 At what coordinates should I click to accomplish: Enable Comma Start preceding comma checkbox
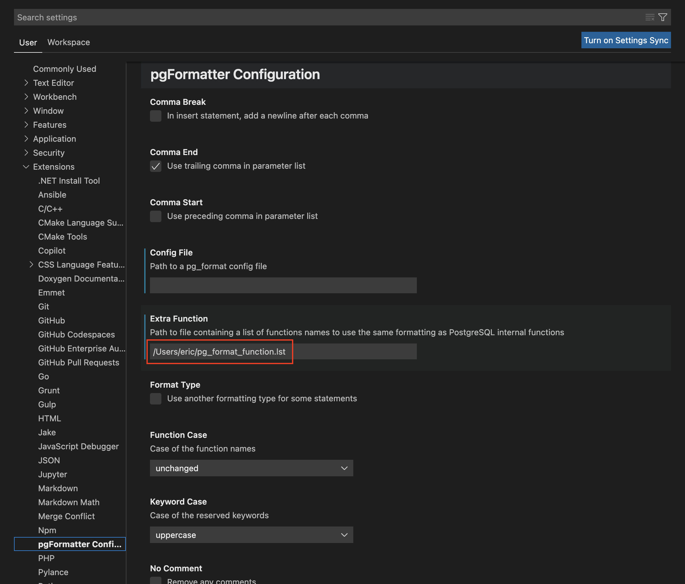(156, 216)
